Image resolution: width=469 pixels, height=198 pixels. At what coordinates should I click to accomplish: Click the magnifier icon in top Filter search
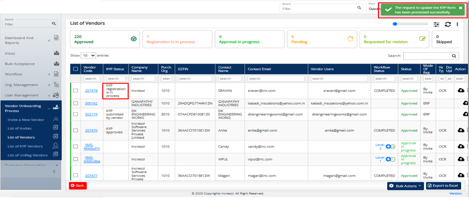pos(359,8)
